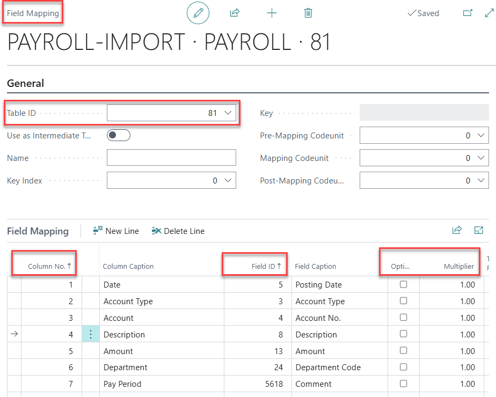Image resolution: width=496 pixels, height=397 pixels.
Task: Enable the Use as Intermediate Table toggle
Action: coord(118,135)
